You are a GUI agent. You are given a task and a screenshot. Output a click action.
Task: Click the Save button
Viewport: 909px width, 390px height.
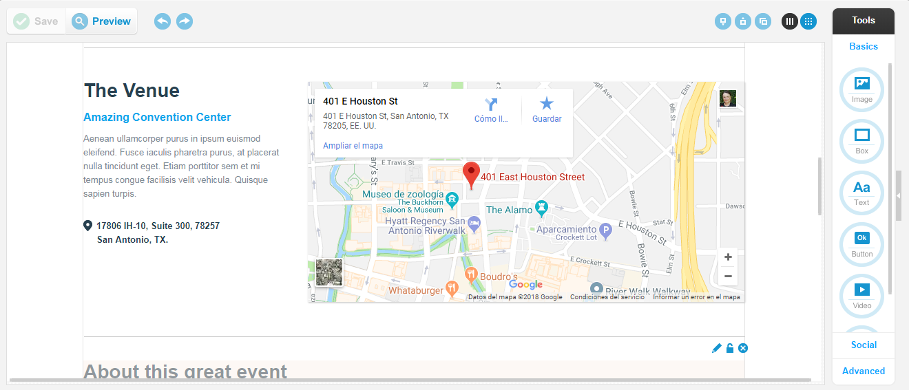(x=36, y=21)
